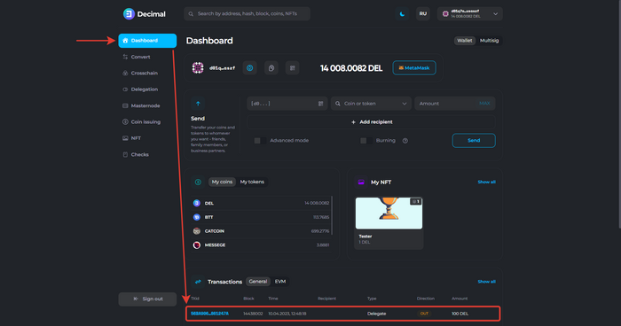
Task: Enable the Burning toggle
Action: (366, 141)
